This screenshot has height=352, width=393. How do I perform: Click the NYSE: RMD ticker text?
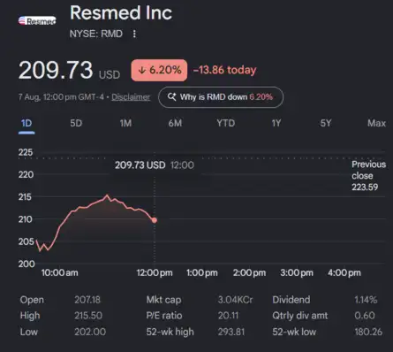pyautogui.click(x=96, y=34)
